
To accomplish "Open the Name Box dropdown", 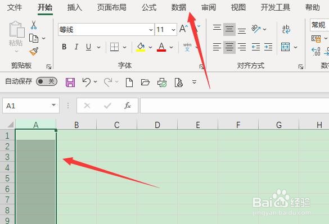I will click(x=54, y=105).
